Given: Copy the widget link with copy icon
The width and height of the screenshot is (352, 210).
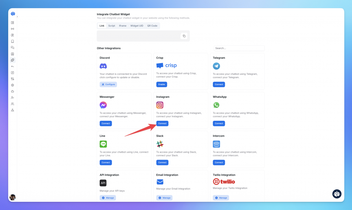Looking at the screenshot, I should tap(184, 36).
